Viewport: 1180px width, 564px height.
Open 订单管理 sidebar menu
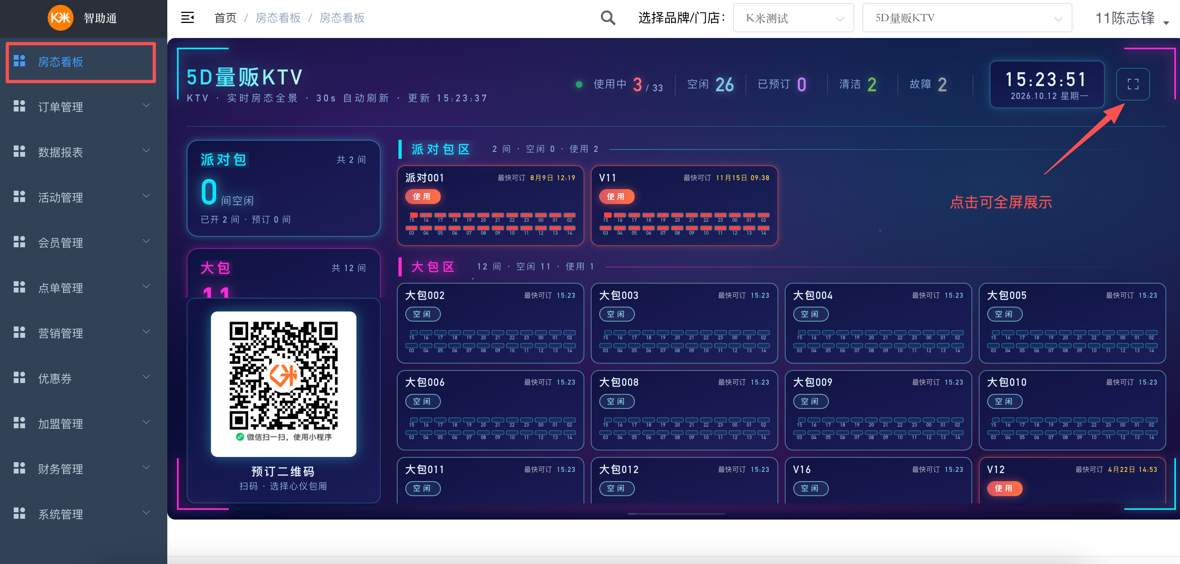pos(83,107)
